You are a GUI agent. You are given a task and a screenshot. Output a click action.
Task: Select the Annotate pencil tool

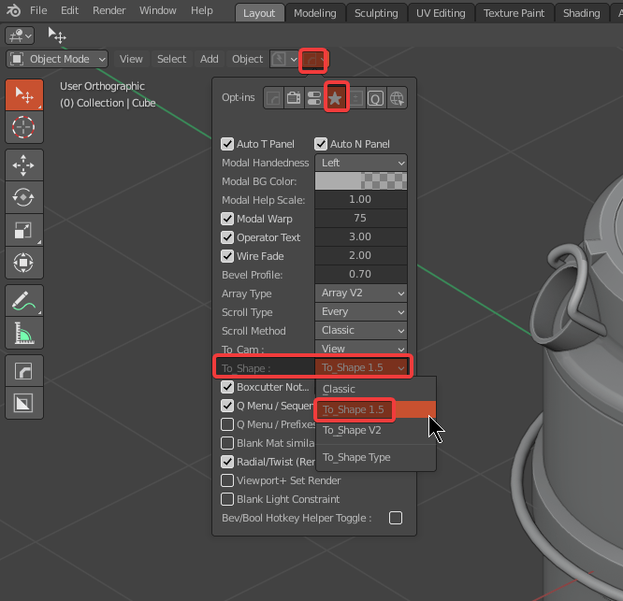tap(23, 300)
